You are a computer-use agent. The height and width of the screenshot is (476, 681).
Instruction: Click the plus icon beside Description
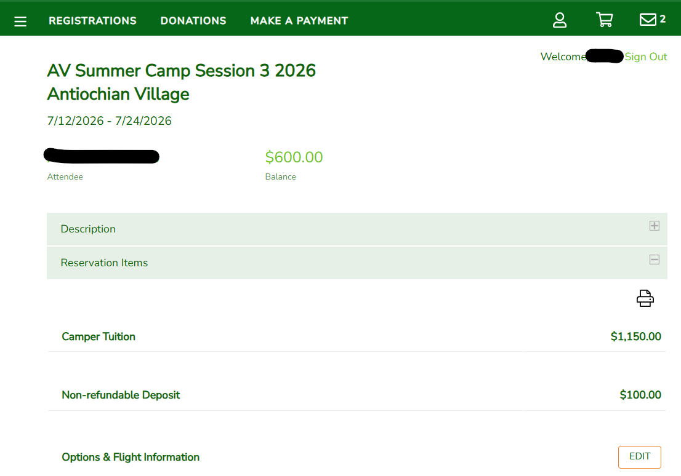(654, 226)
